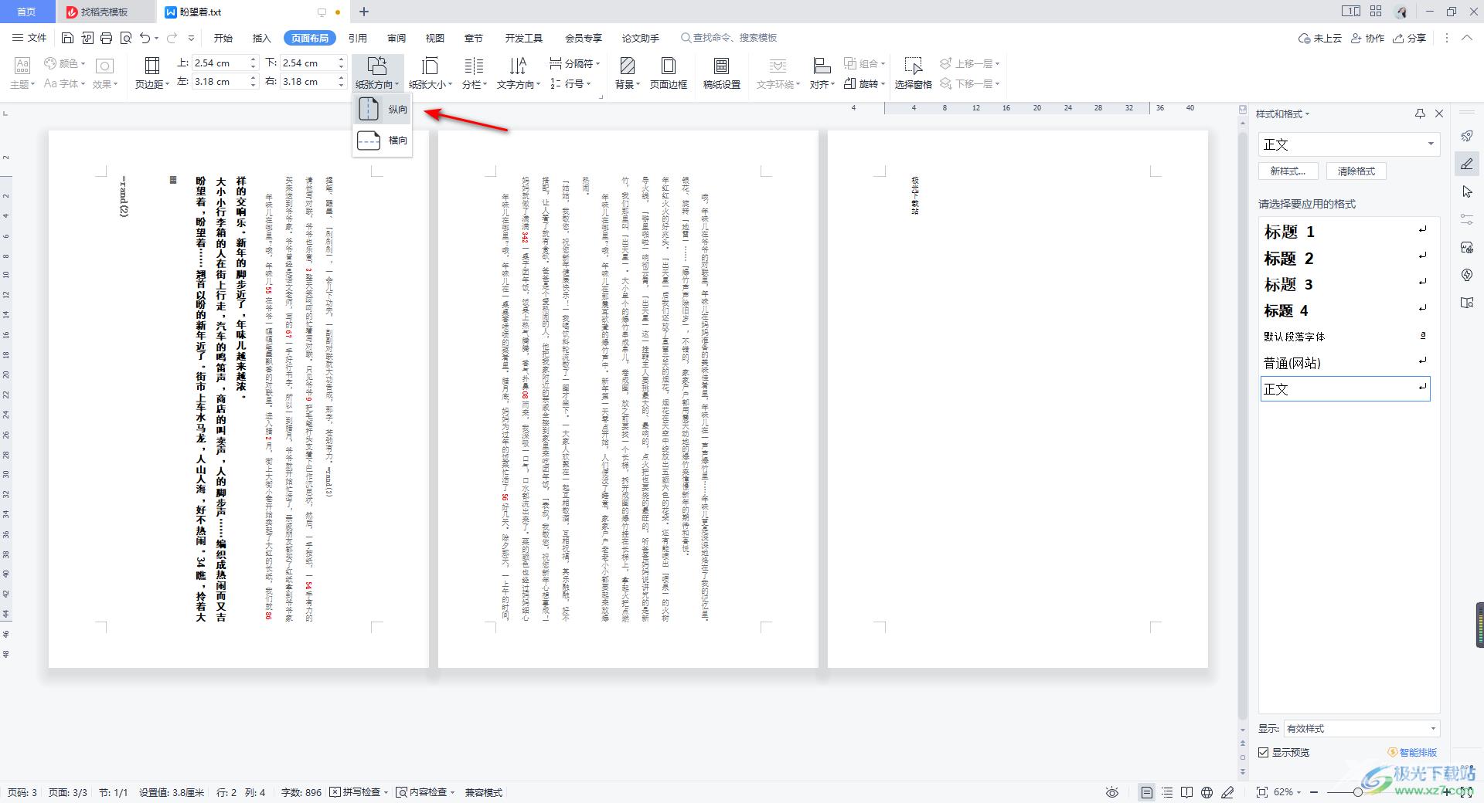Viewport: 1484px width, 803px height.
Task: Switch to outline view icon
Action: tap(1167, 792)
